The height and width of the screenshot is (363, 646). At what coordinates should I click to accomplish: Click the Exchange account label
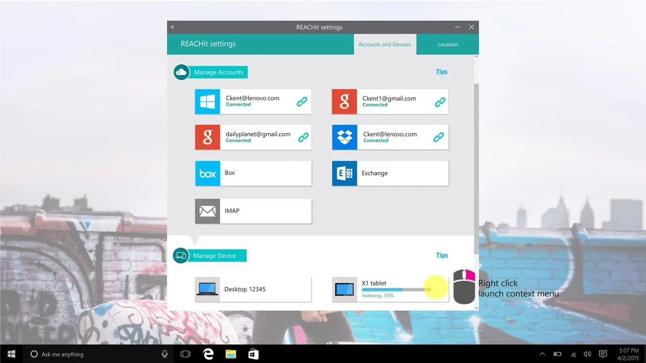click(x=374, y=173)
